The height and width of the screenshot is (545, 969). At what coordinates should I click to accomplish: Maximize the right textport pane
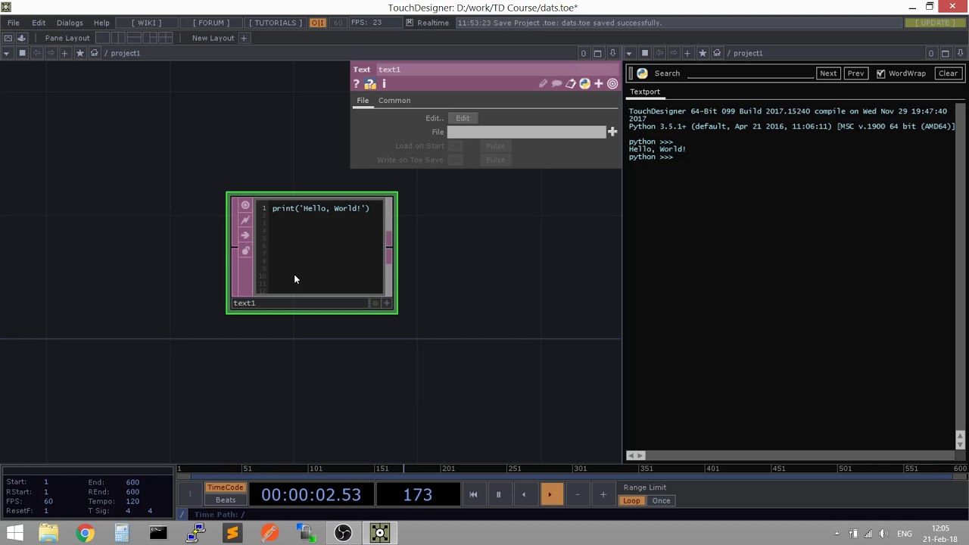(x=945, y=53)
